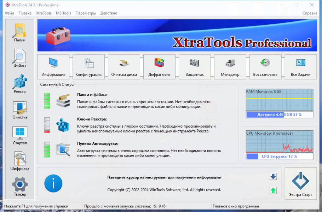Click the Пункты Автозагрузки heading

[98, 143]
